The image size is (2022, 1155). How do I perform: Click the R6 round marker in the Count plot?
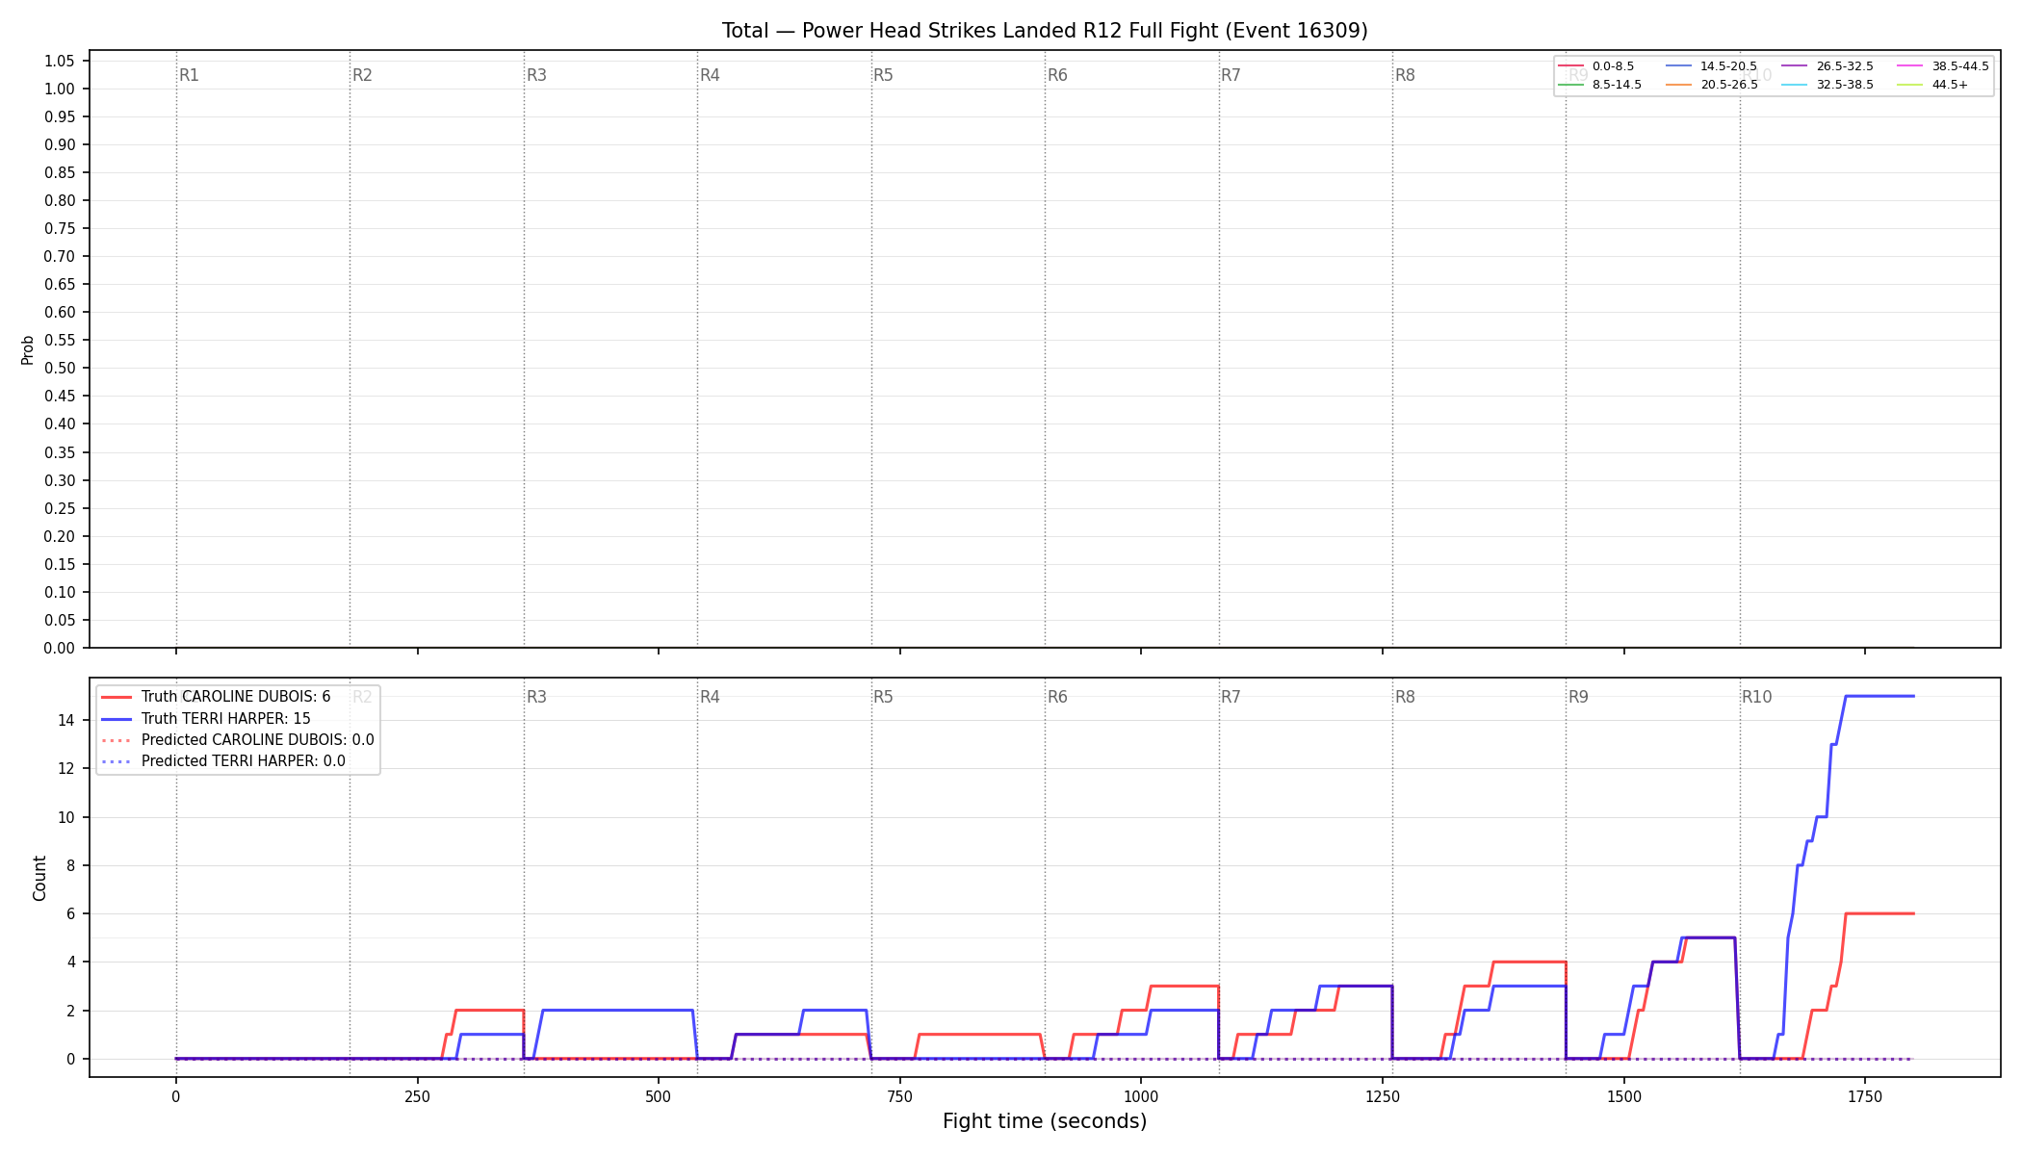click(1057, 697)
